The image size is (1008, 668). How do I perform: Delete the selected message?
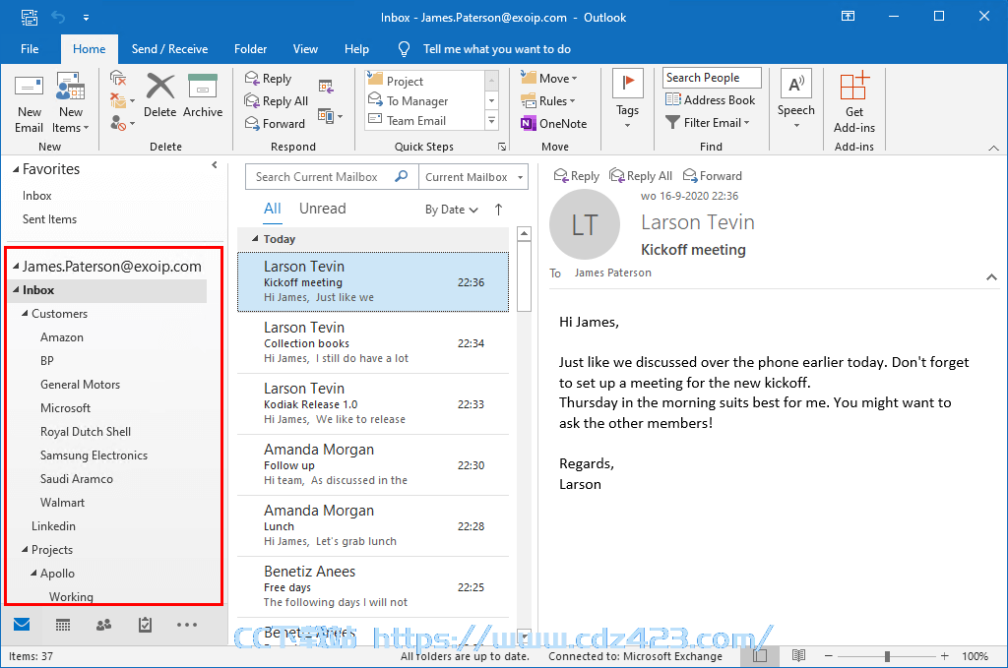[x=160, y=96]
